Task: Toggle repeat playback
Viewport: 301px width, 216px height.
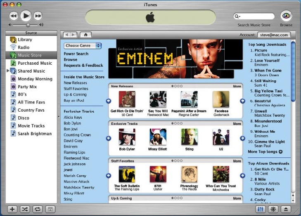Action: click(x=38, y=209)
